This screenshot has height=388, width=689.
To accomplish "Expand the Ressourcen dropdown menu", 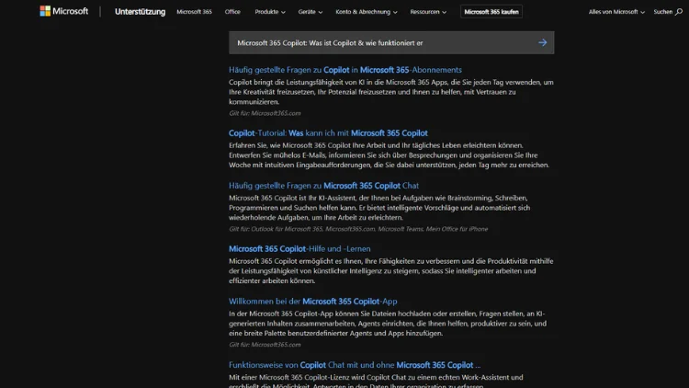I will (428, 12).
